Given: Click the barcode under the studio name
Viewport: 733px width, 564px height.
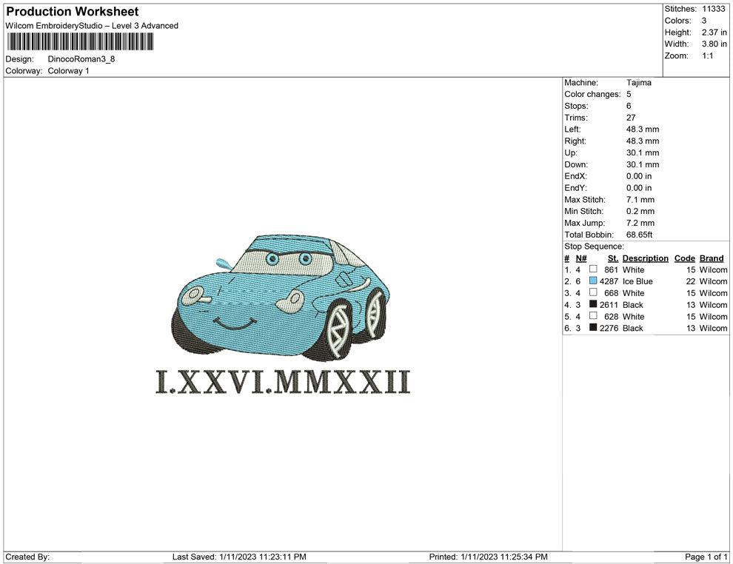Looking at the screenshot, I should 81,41.
